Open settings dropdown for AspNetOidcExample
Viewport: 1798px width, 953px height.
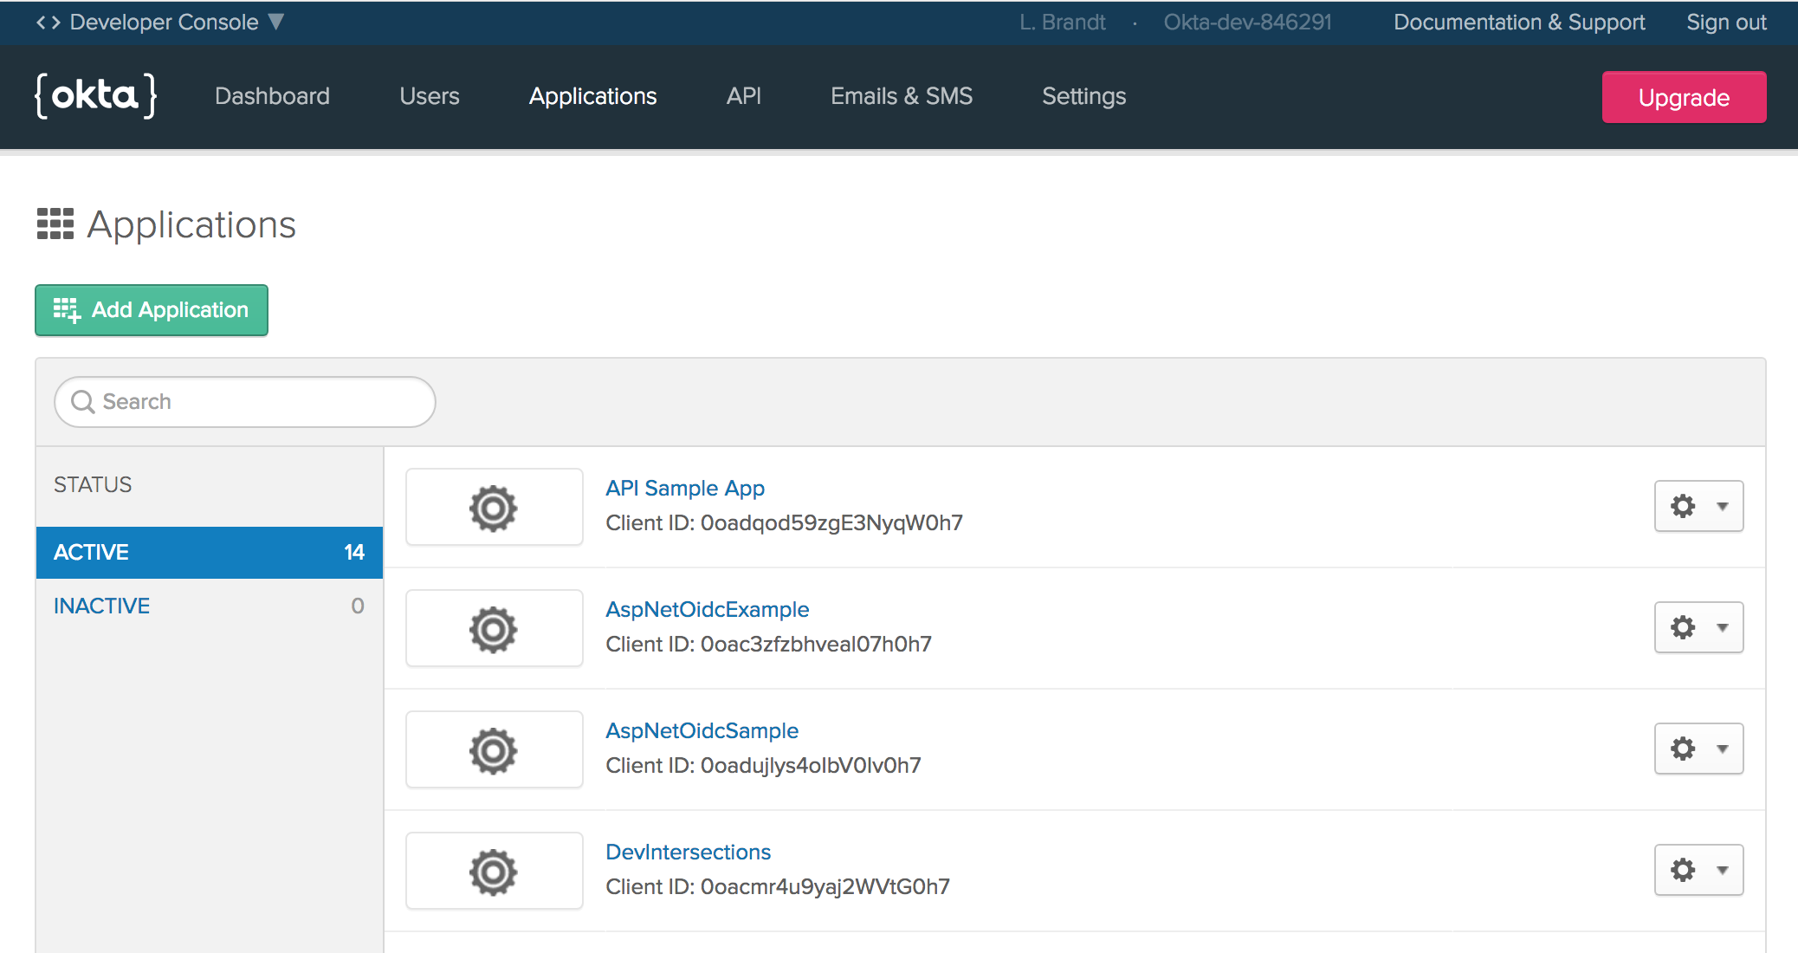1698,627
